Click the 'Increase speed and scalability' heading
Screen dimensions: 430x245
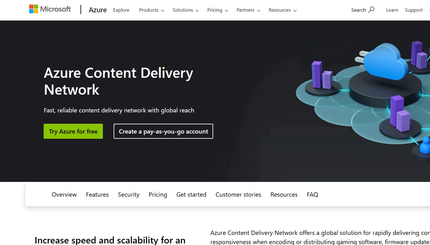point(110,240)
